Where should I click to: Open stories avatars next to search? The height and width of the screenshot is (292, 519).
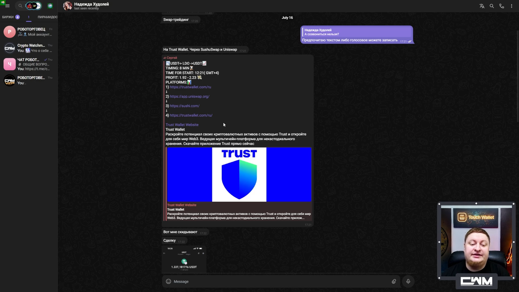click(33, 6)
